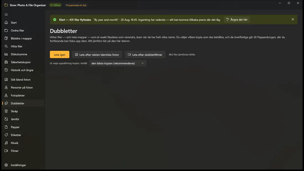Screen dimensions: 304x171
Task: Go to Ordna filer section
Action: click(23, 30)
